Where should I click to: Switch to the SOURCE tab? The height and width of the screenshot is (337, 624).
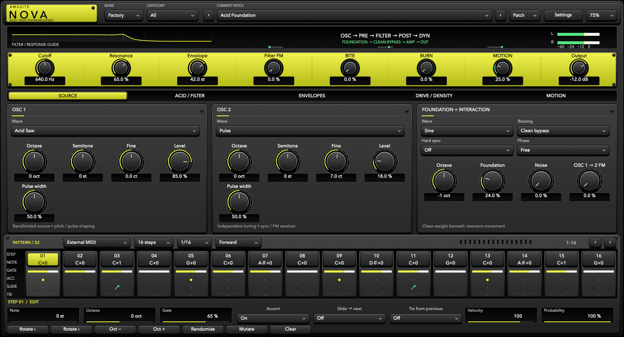coord(68,96)
